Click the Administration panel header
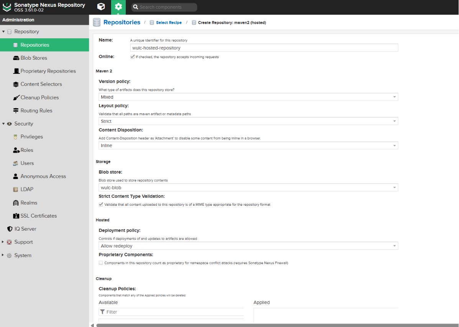The image size is (459, 327). (44, 20)
